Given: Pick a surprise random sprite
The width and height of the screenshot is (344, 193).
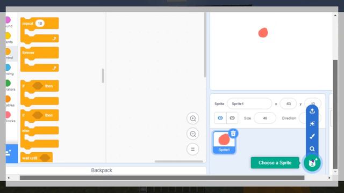Looking at the screenshot, I should point(312,124).
